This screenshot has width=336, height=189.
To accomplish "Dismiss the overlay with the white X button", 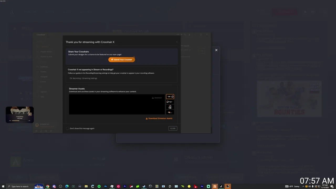I will pyautogui.click(x=216, y=50).
